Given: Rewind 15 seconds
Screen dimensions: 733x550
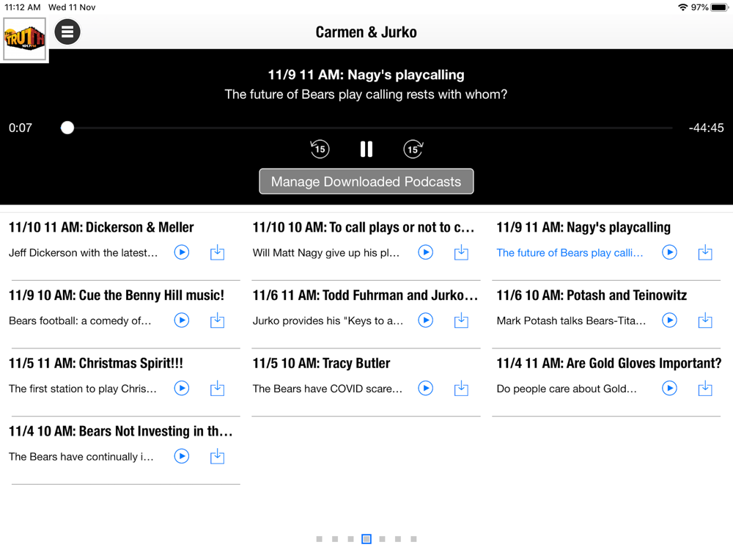Looking at the screenshot, I should click(x=320, y=149).
